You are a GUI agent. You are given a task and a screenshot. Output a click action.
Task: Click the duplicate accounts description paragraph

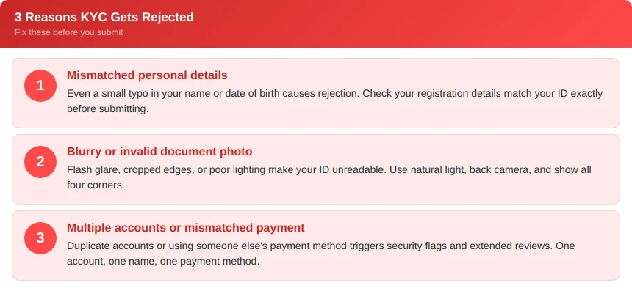pos(321,254)
